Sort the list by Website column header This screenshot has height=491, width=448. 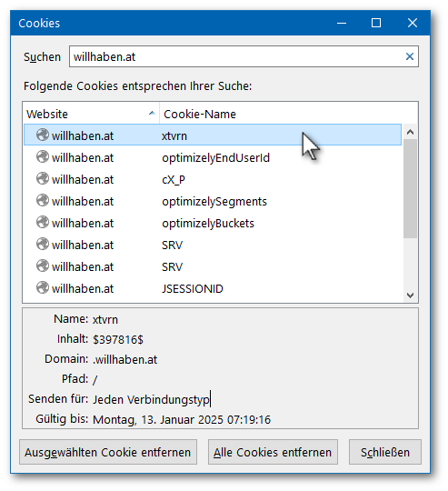[91, 114]
